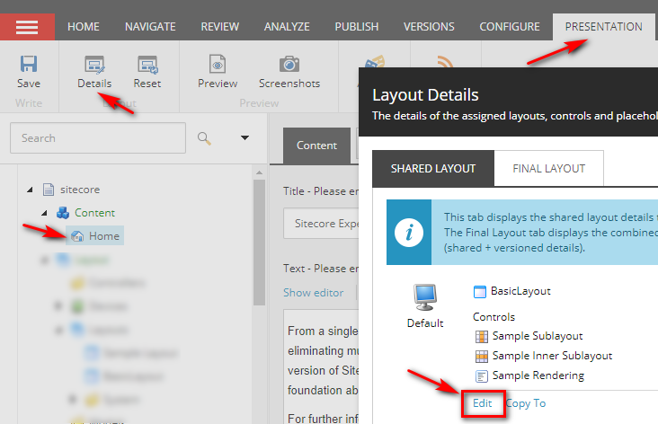Image resolution: width=658 pixels, height=424 pixels.
Task: Click the sitecore document icon in tree
Action: click(49, 190)
